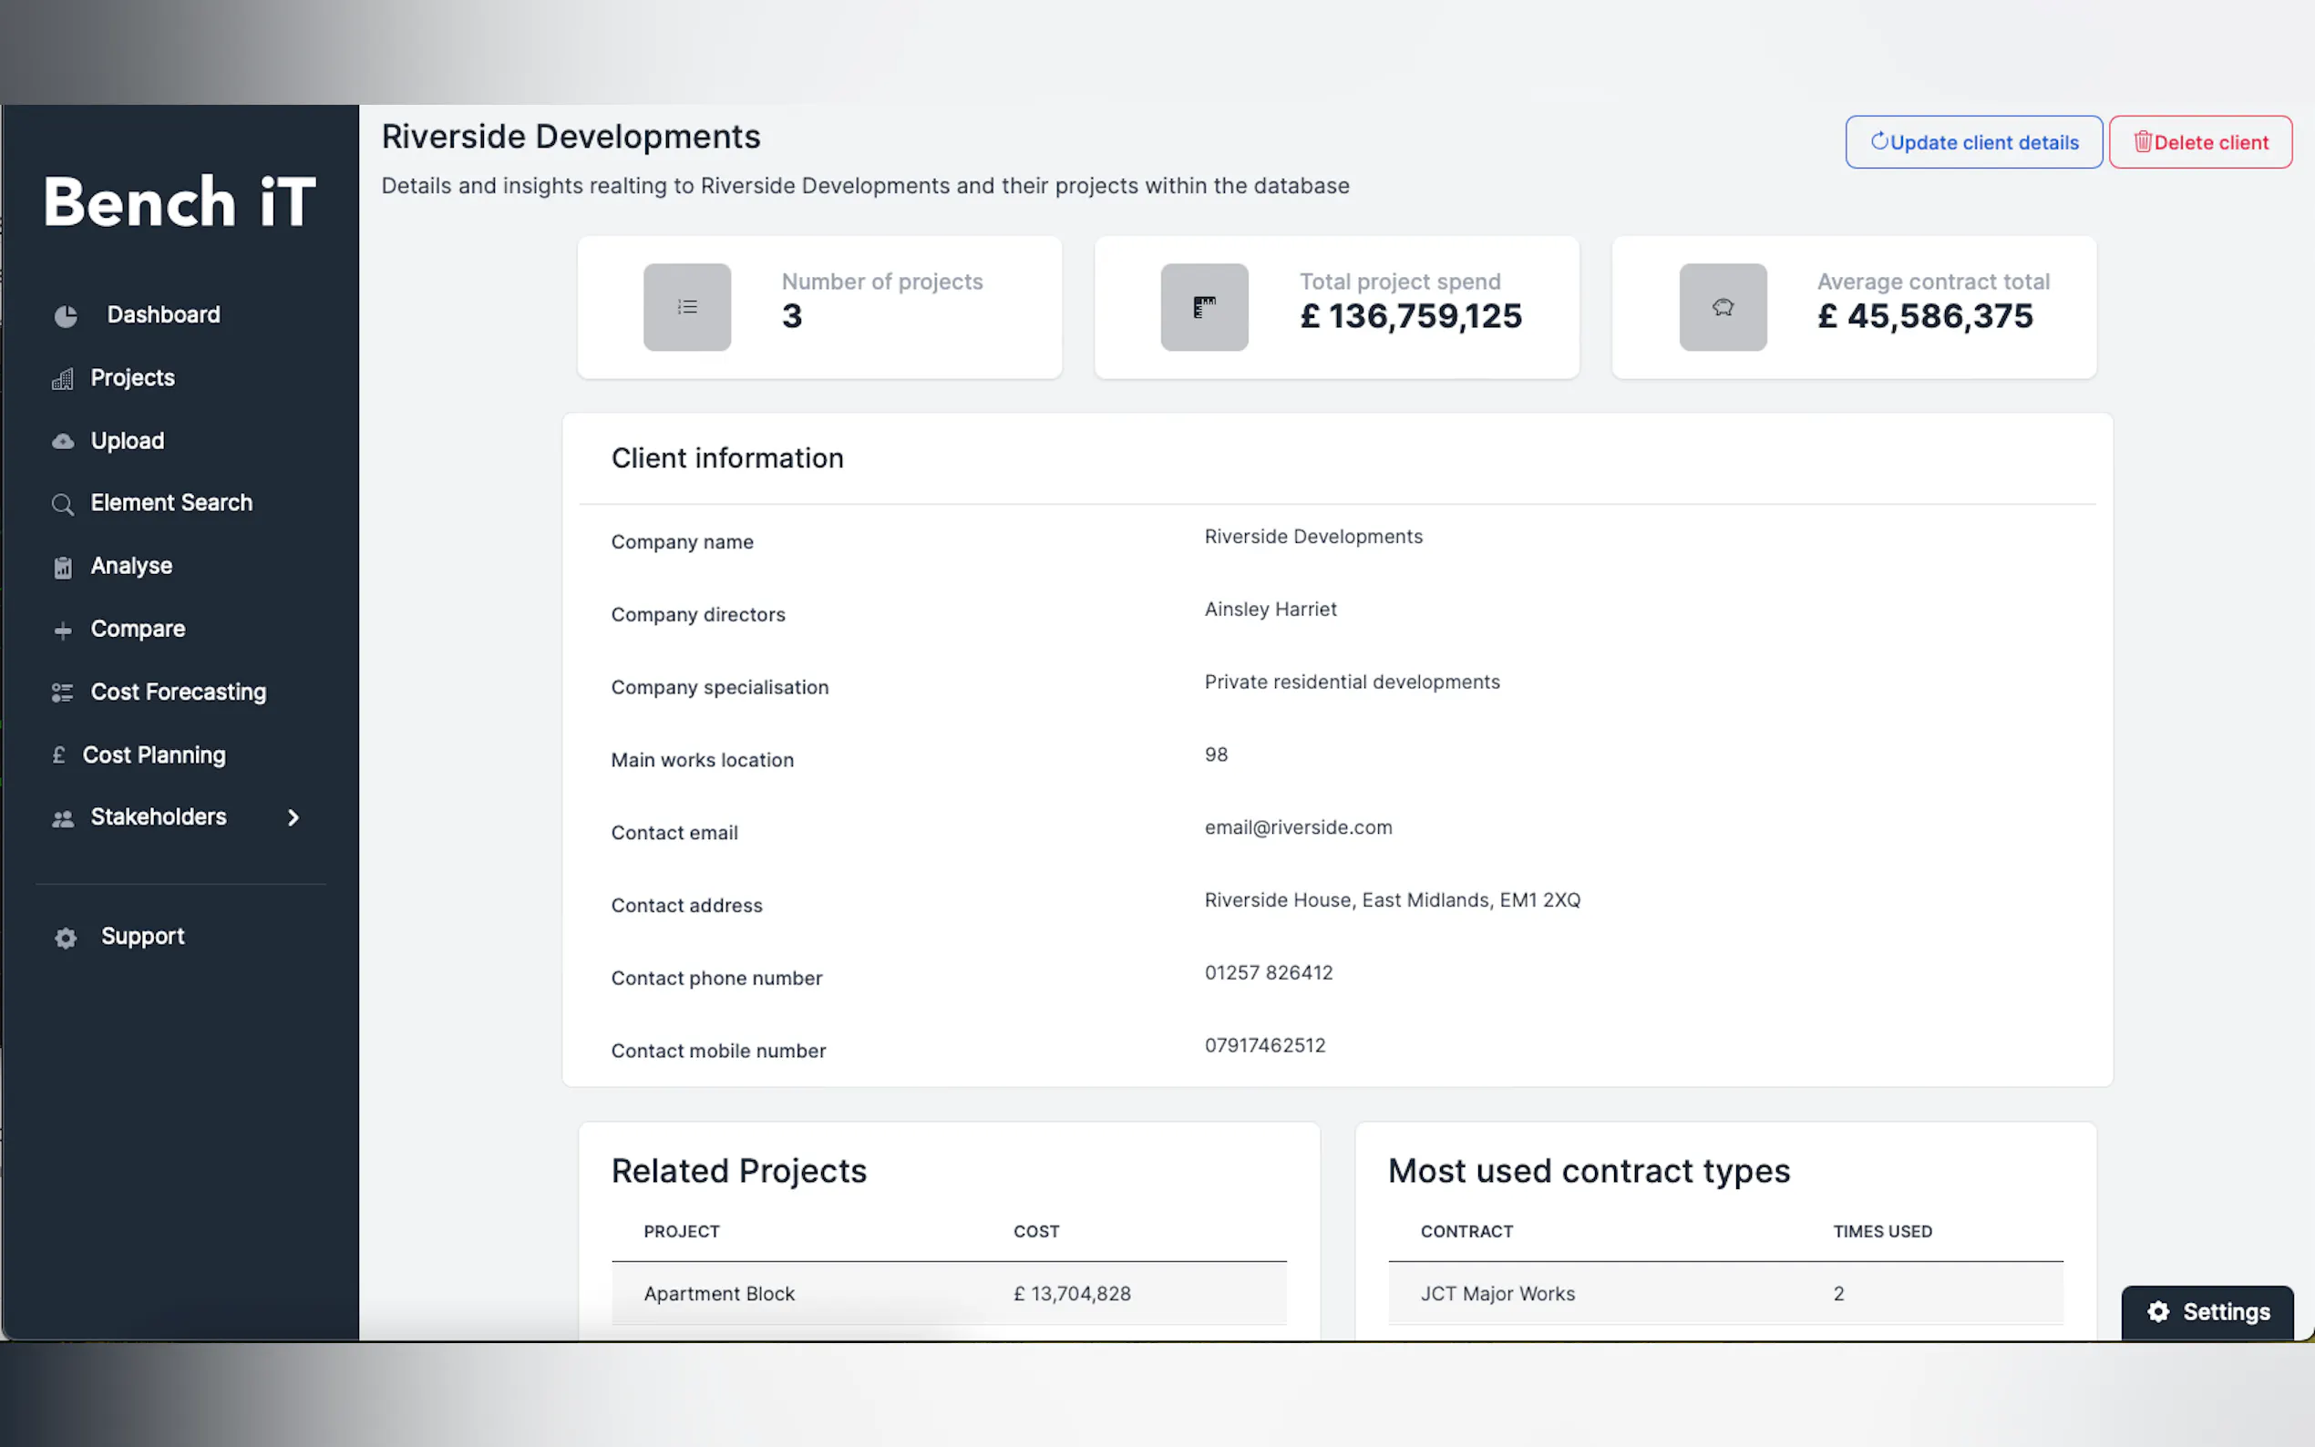Screen dimensions: 2315x1447
Task: Expand the Stakeholders submenu chevron
Action: coord(293,817)
